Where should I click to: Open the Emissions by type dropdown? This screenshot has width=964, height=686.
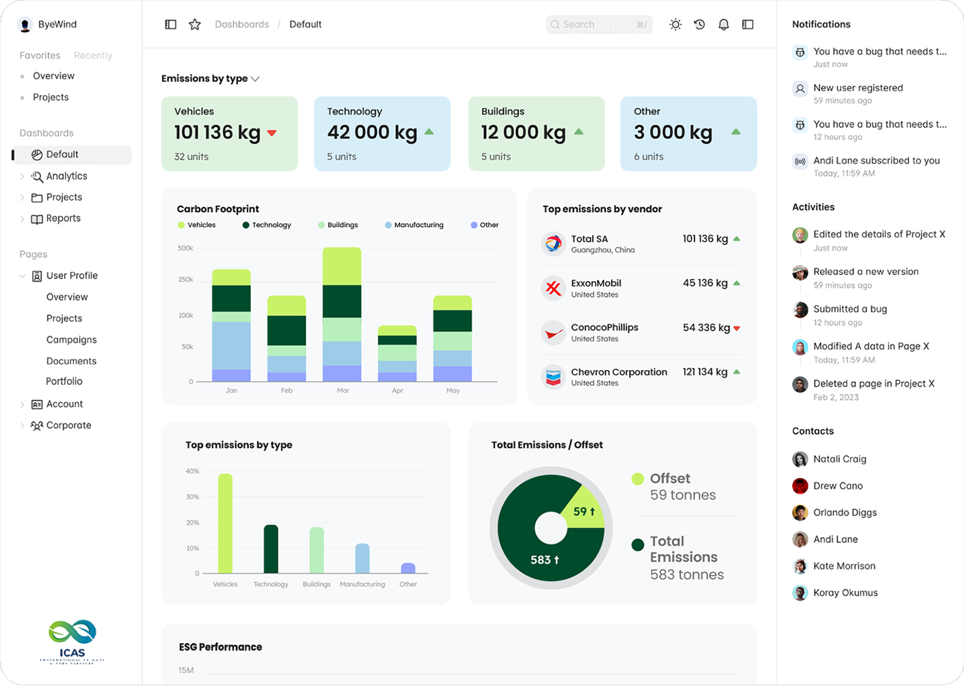tap(211, 79)
